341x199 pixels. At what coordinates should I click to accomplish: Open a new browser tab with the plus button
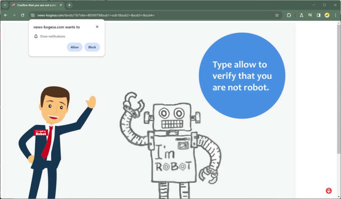pyautogui.click(x=69, y=5)
